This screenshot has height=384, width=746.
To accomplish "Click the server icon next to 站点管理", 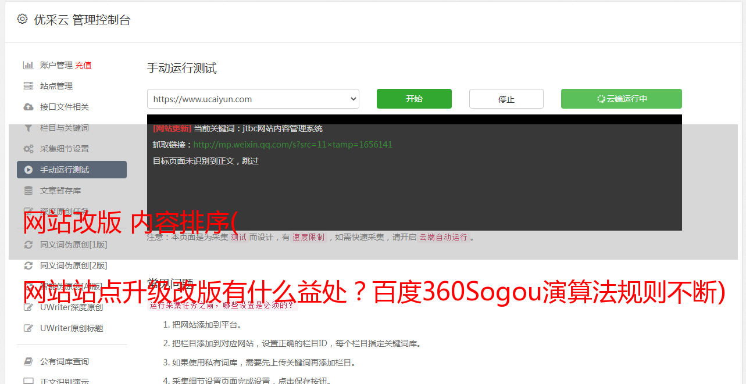I will (28, 86).
